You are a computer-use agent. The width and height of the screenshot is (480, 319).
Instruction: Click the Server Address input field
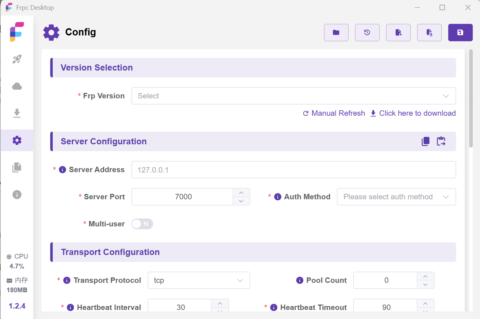[293, 170]
